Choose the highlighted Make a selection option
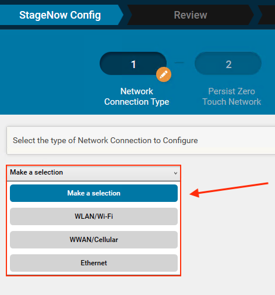The height and width of the screenshot is (295, 275). (x=94, y=193)
